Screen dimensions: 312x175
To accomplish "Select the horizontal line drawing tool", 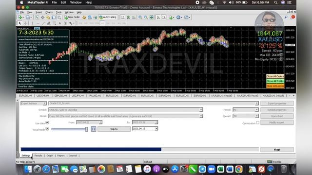I will click(x=38, y=23).
